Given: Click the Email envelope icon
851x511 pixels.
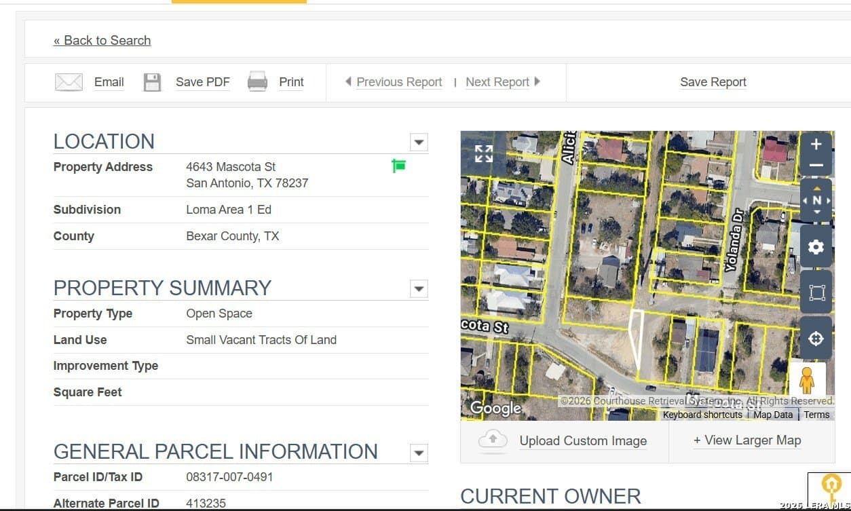Looking at the screenshot, I should (68, 81).
